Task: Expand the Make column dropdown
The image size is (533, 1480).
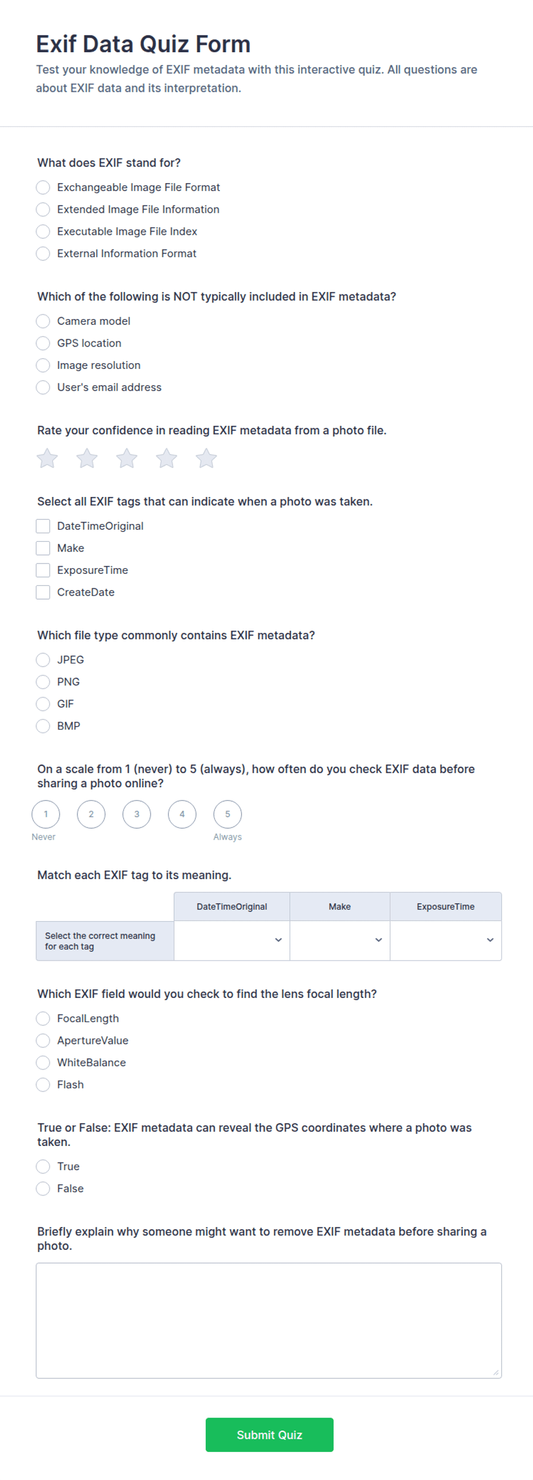Action: click(340, 941)
